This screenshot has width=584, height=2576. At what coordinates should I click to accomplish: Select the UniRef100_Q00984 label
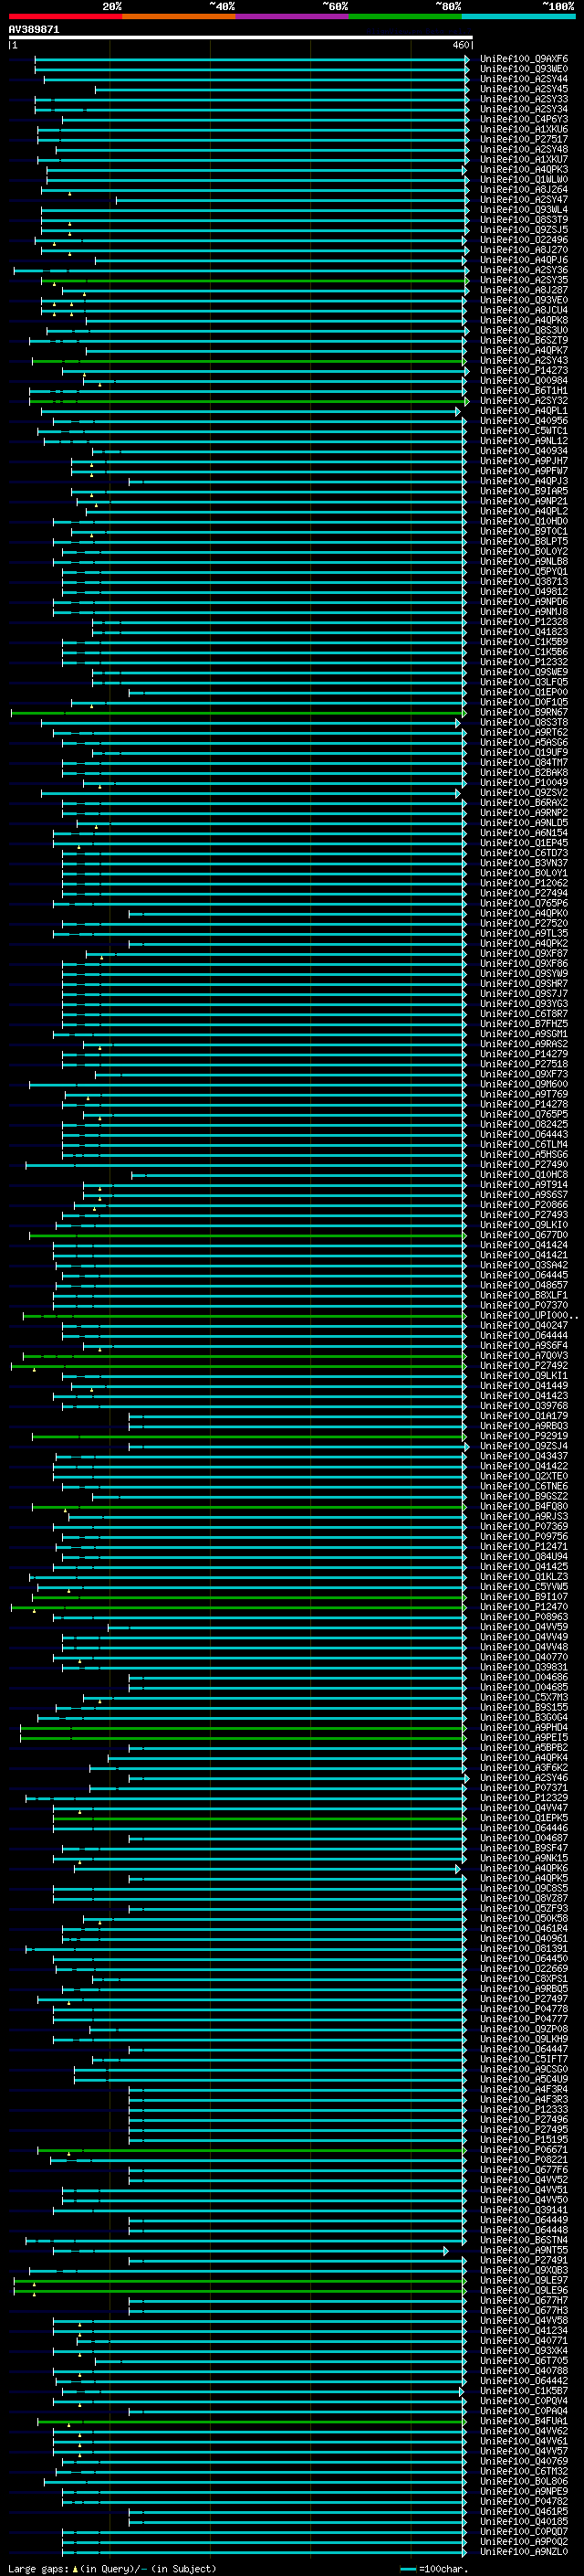[x=524, y=380]
